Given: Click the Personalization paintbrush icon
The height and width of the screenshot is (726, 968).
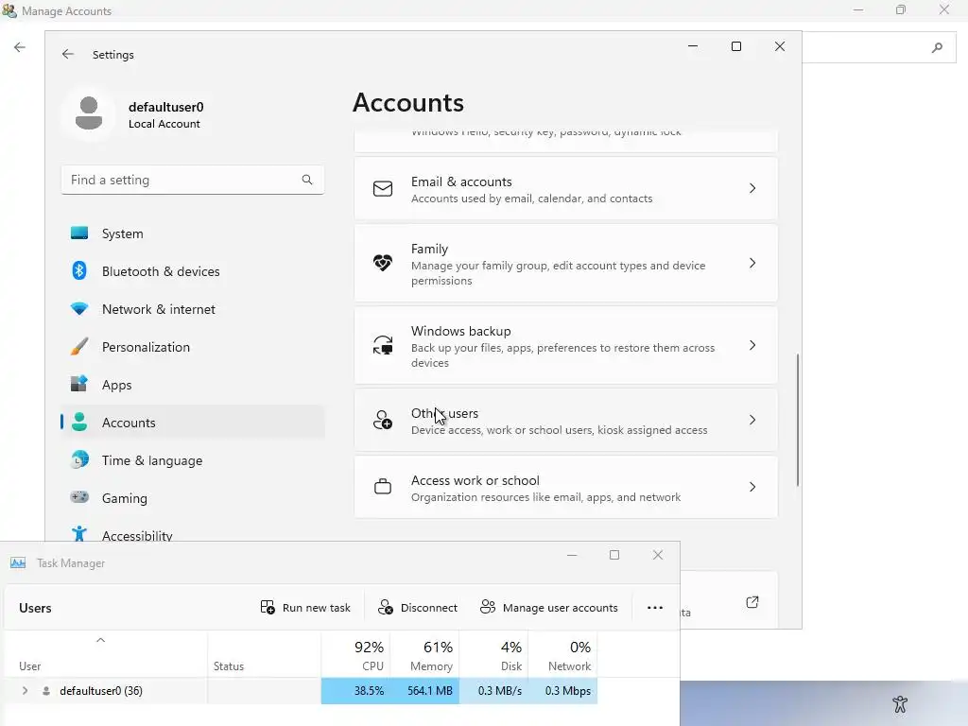Looking at the screenshot, I should [x=79, y=346].
